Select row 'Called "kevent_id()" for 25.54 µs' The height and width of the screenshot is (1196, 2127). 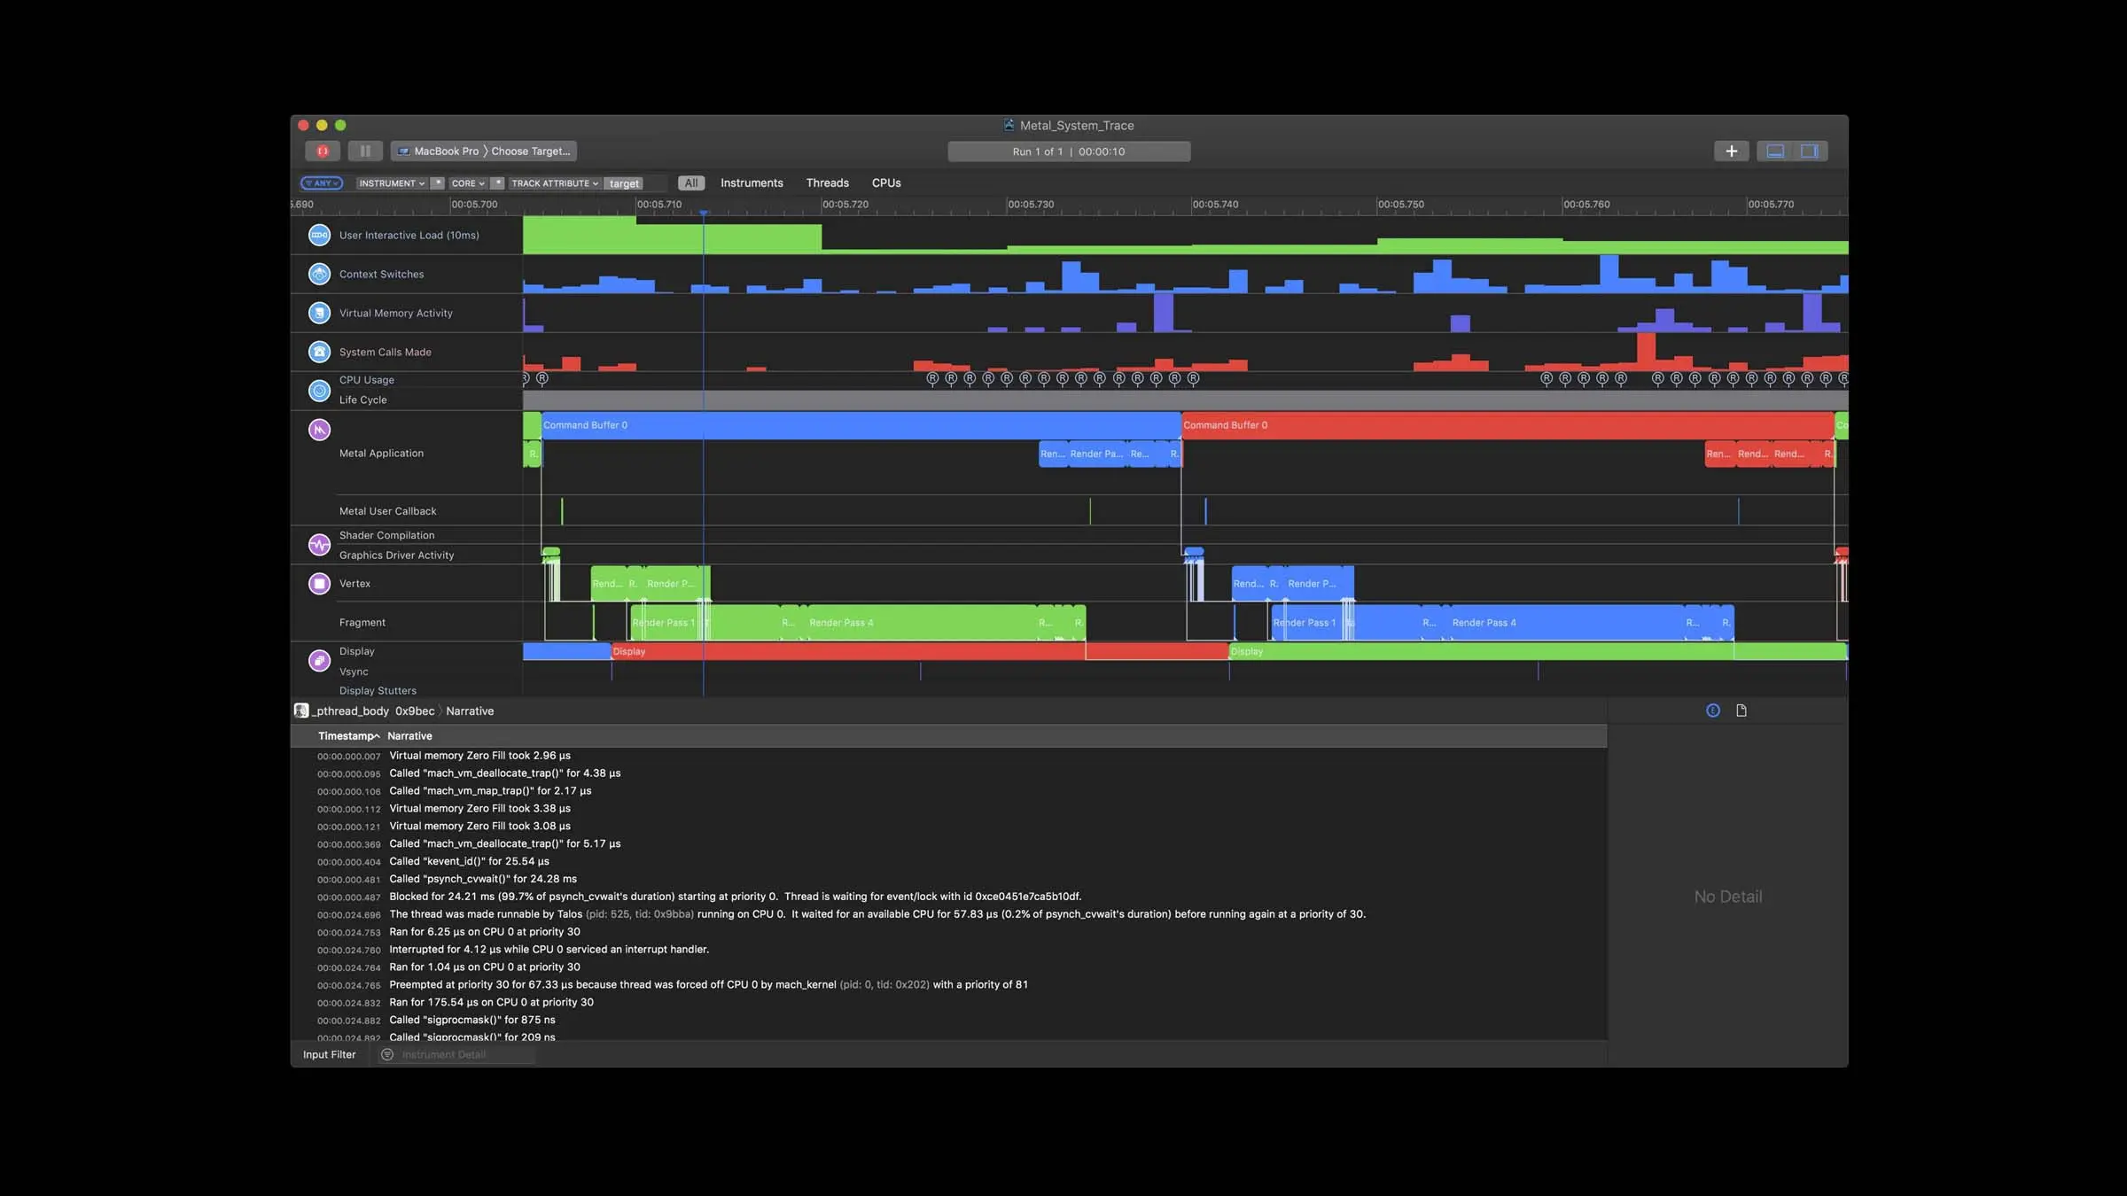click(x=949, y=861)
